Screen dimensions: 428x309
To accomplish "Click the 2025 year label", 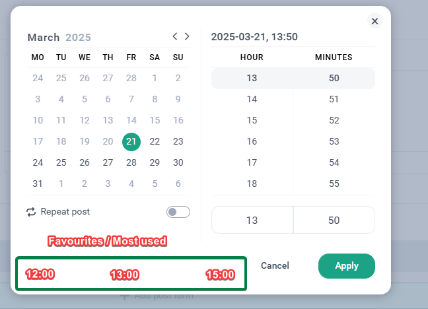I will click(78, 38).
